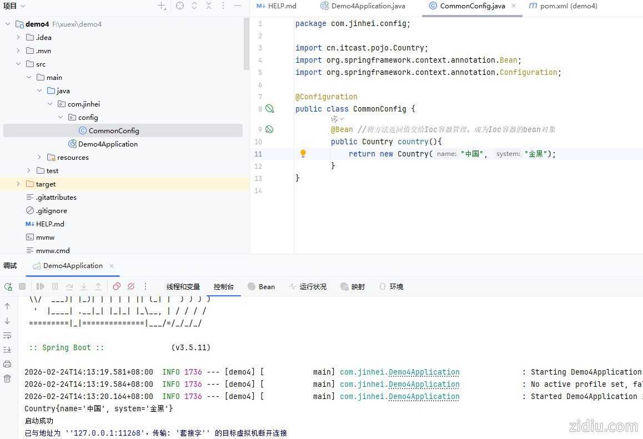Select Demo4Application class in project tree
The image size is (643, 439).
pyautogui.click(x=108, y=144)
